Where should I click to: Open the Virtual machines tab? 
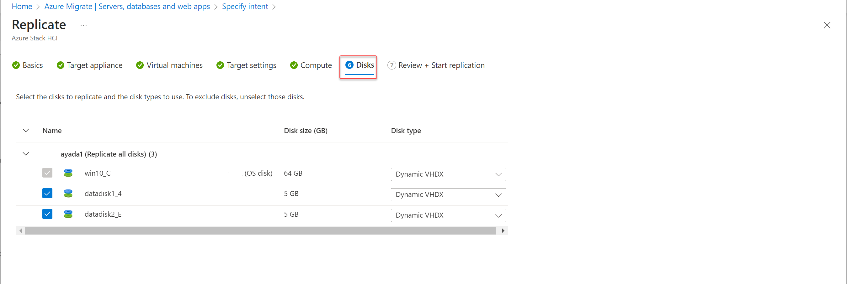(x=169, y=65)
